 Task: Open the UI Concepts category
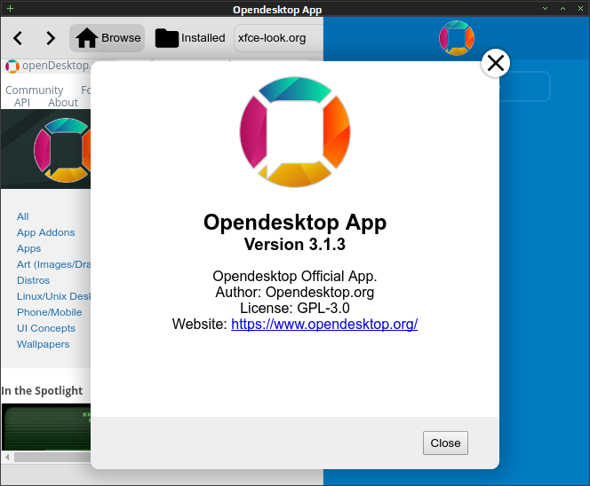coord(46,328)
